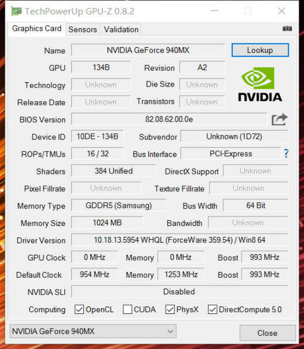The image size is (304, 349).
Task: Switch to the Sensors tab
Action: click(x=83, y=29)
